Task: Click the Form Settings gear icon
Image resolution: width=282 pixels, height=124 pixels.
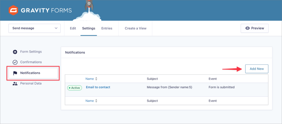Action: pyautogui.click(x=15, y=52)
